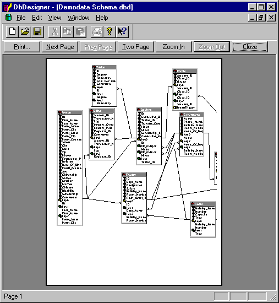The height and width of the screenshot is (303, 279).
Task: Click the Billing table in preview
Action: pyautogui.click(x=102, y=134)
